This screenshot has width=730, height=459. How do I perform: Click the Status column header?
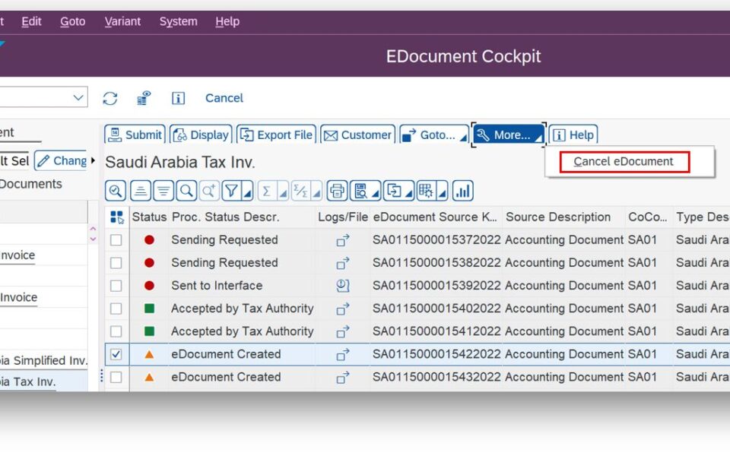tap(149, 217)
